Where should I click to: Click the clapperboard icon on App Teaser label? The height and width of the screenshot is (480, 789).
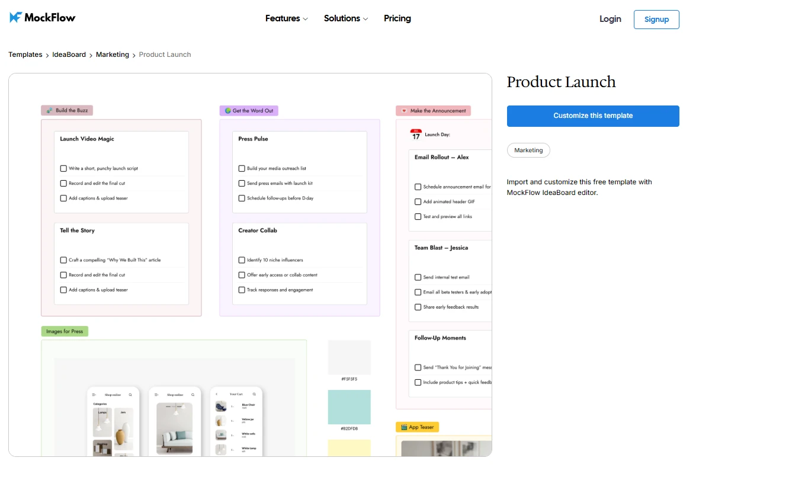click(x=403, y=427)
